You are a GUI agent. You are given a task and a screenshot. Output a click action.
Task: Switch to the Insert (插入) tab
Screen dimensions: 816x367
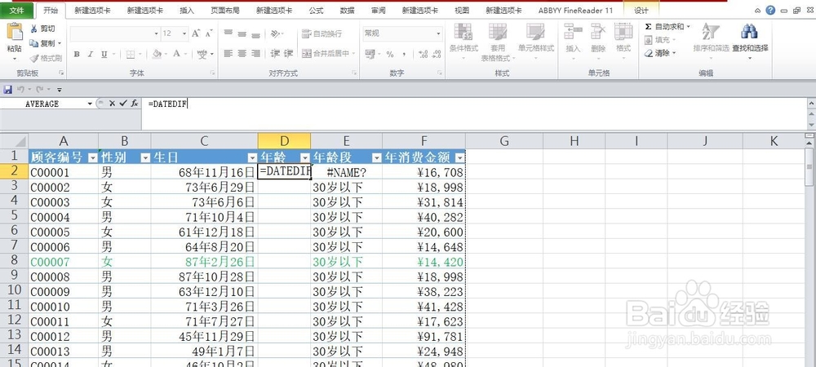coord(187,11)
